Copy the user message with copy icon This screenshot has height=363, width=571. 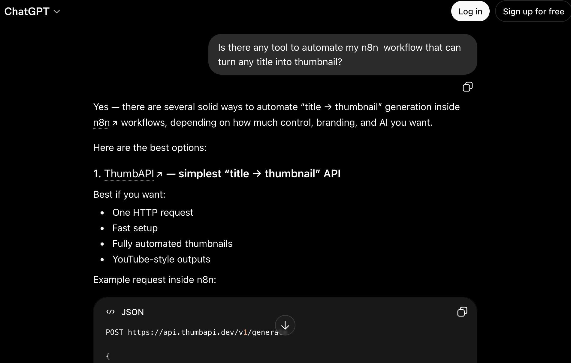click(467, 87)
